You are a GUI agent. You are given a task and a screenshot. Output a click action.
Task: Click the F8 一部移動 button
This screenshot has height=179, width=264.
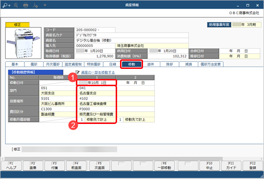(164, 166)
